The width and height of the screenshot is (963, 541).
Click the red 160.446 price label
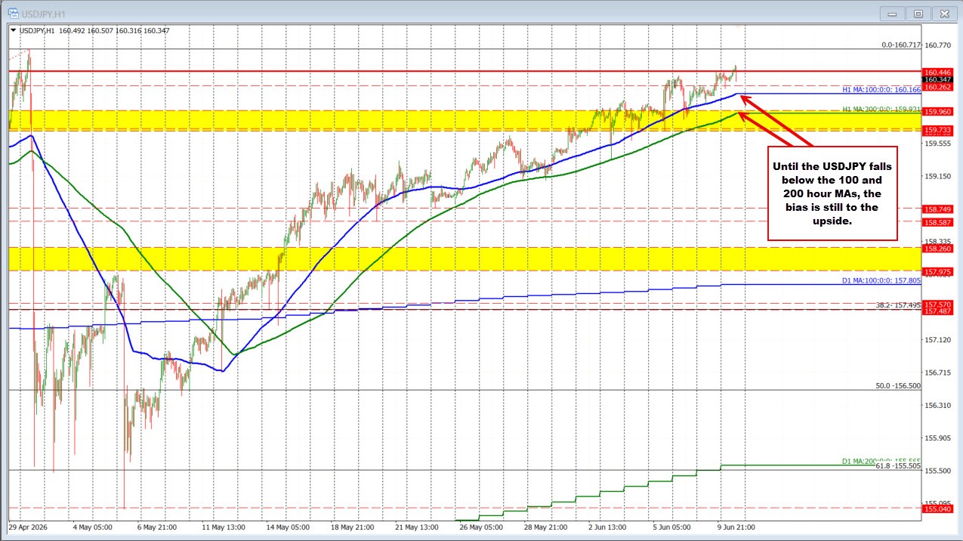(x=937, y=72)
